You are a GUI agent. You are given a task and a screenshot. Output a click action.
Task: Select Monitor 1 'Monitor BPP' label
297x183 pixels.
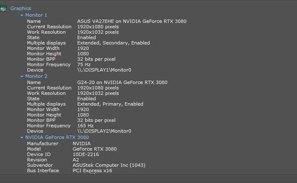pos(41,59)
